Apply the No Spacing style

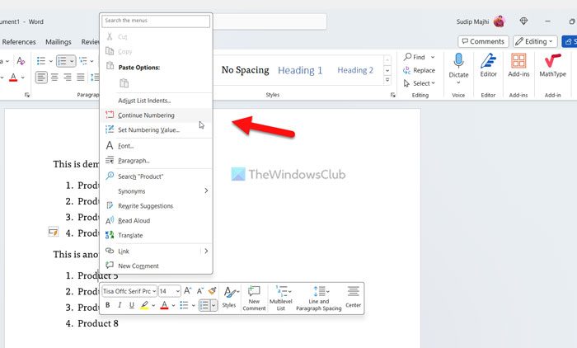click(x=245, y=70)
